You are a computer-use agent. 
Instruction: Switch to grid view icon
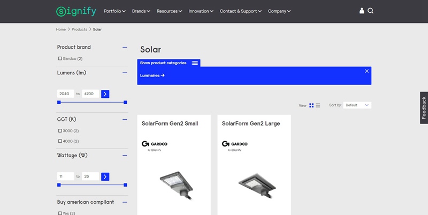[x=311, y=105]
